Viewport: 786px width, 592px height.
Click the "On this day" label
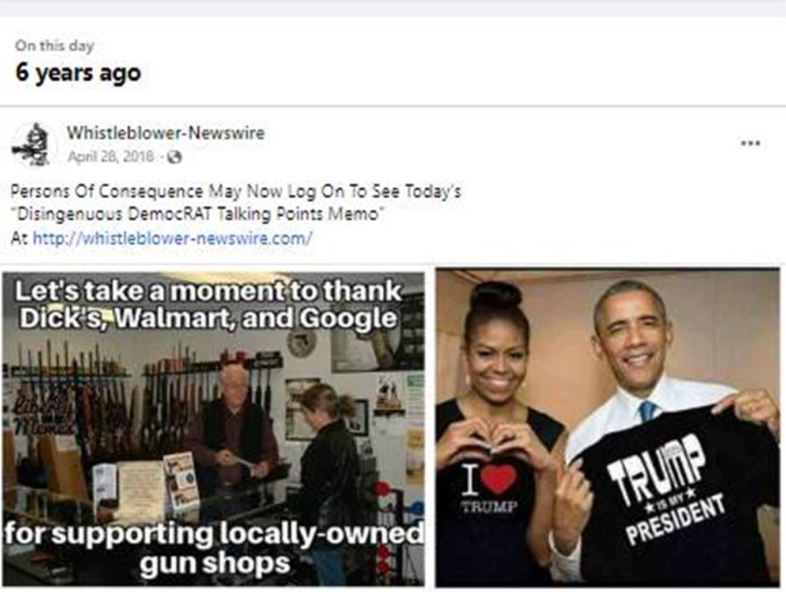(54, 45)
